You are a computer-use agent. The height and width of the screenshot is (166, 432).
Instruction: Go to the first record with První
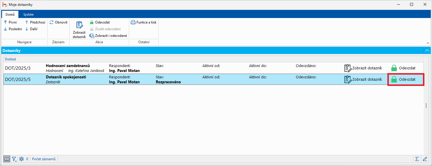coord(10,22)
